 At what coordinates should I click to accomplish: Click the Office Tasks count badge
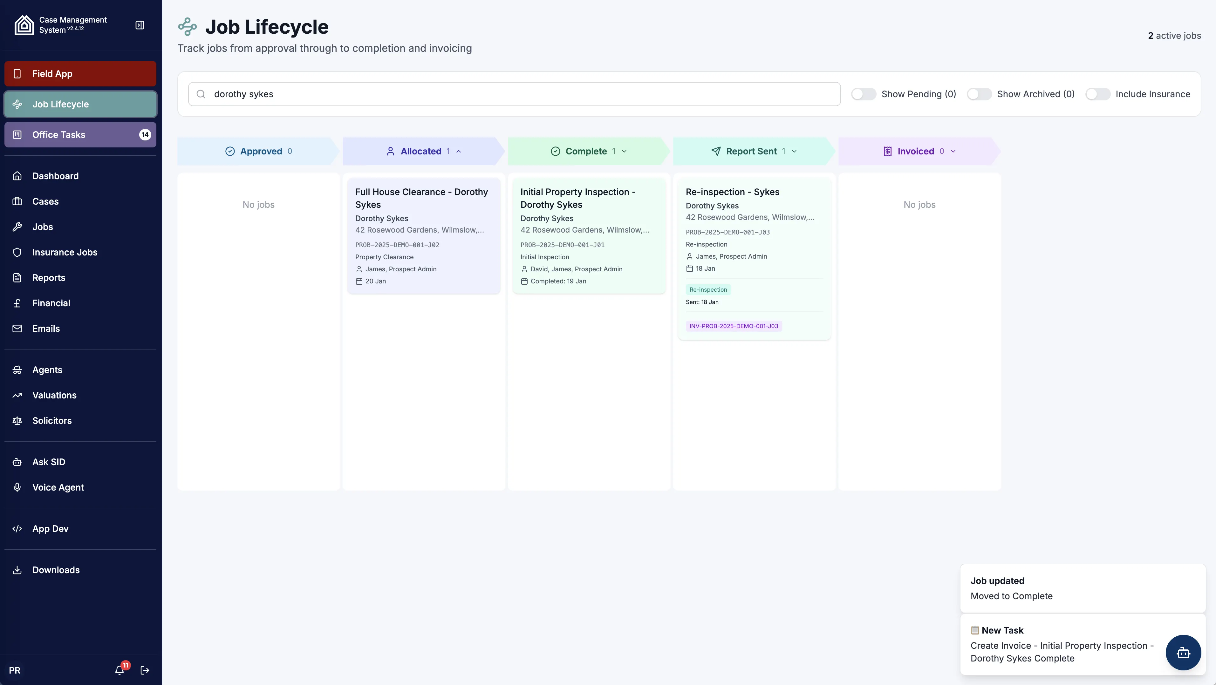click(145, 135)
